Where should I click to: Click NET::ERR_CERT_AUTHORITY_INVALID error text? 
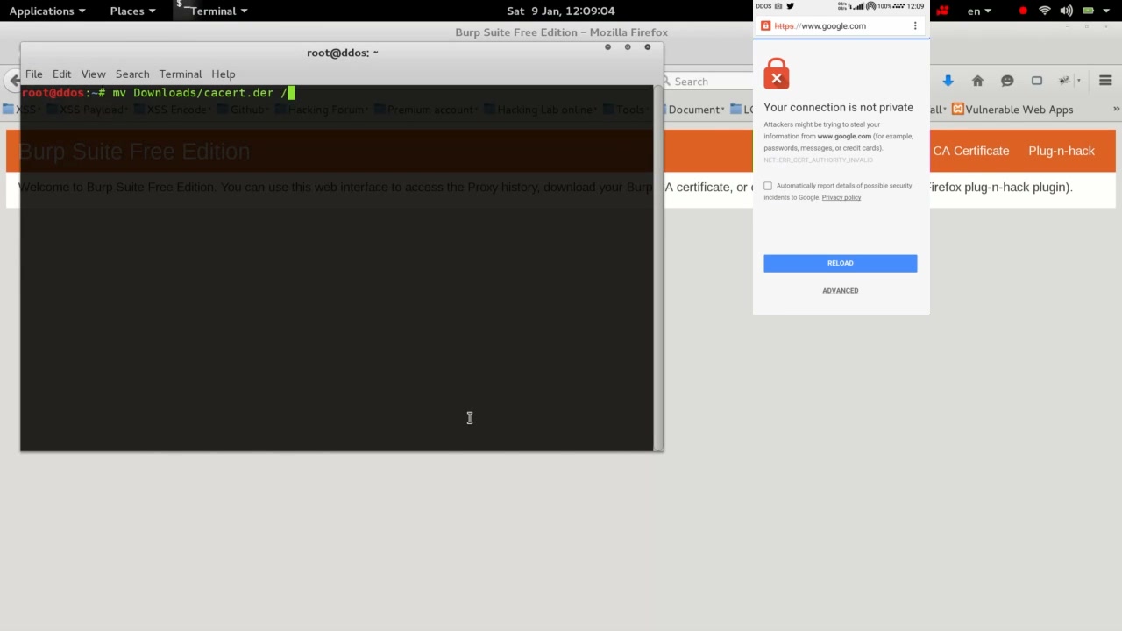(x=818, y=160)
